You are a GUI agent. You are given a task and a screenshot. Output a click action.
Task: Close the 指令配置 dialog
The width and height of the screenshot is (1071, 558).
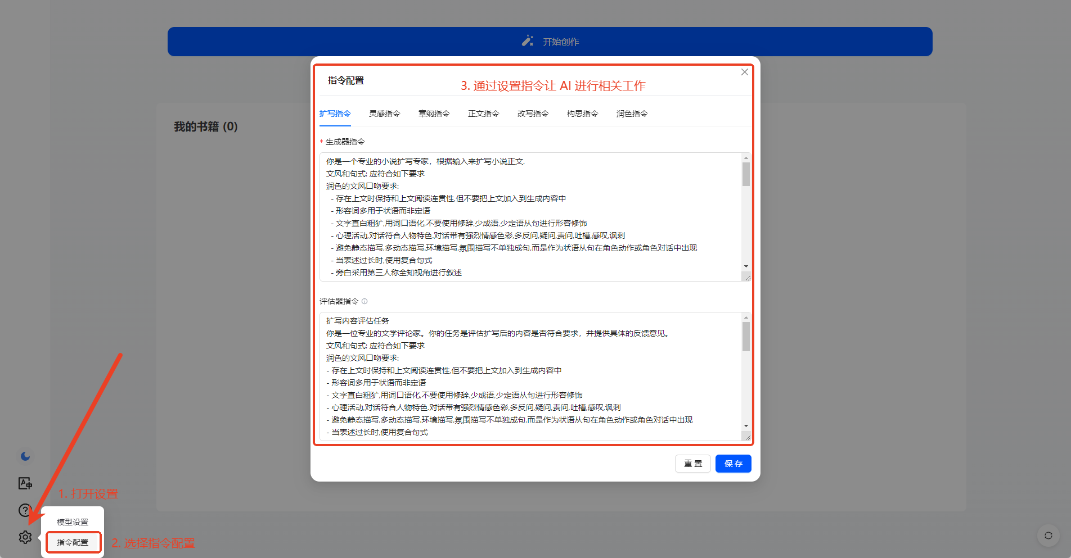pyautogui.click(x=744, y=72)
